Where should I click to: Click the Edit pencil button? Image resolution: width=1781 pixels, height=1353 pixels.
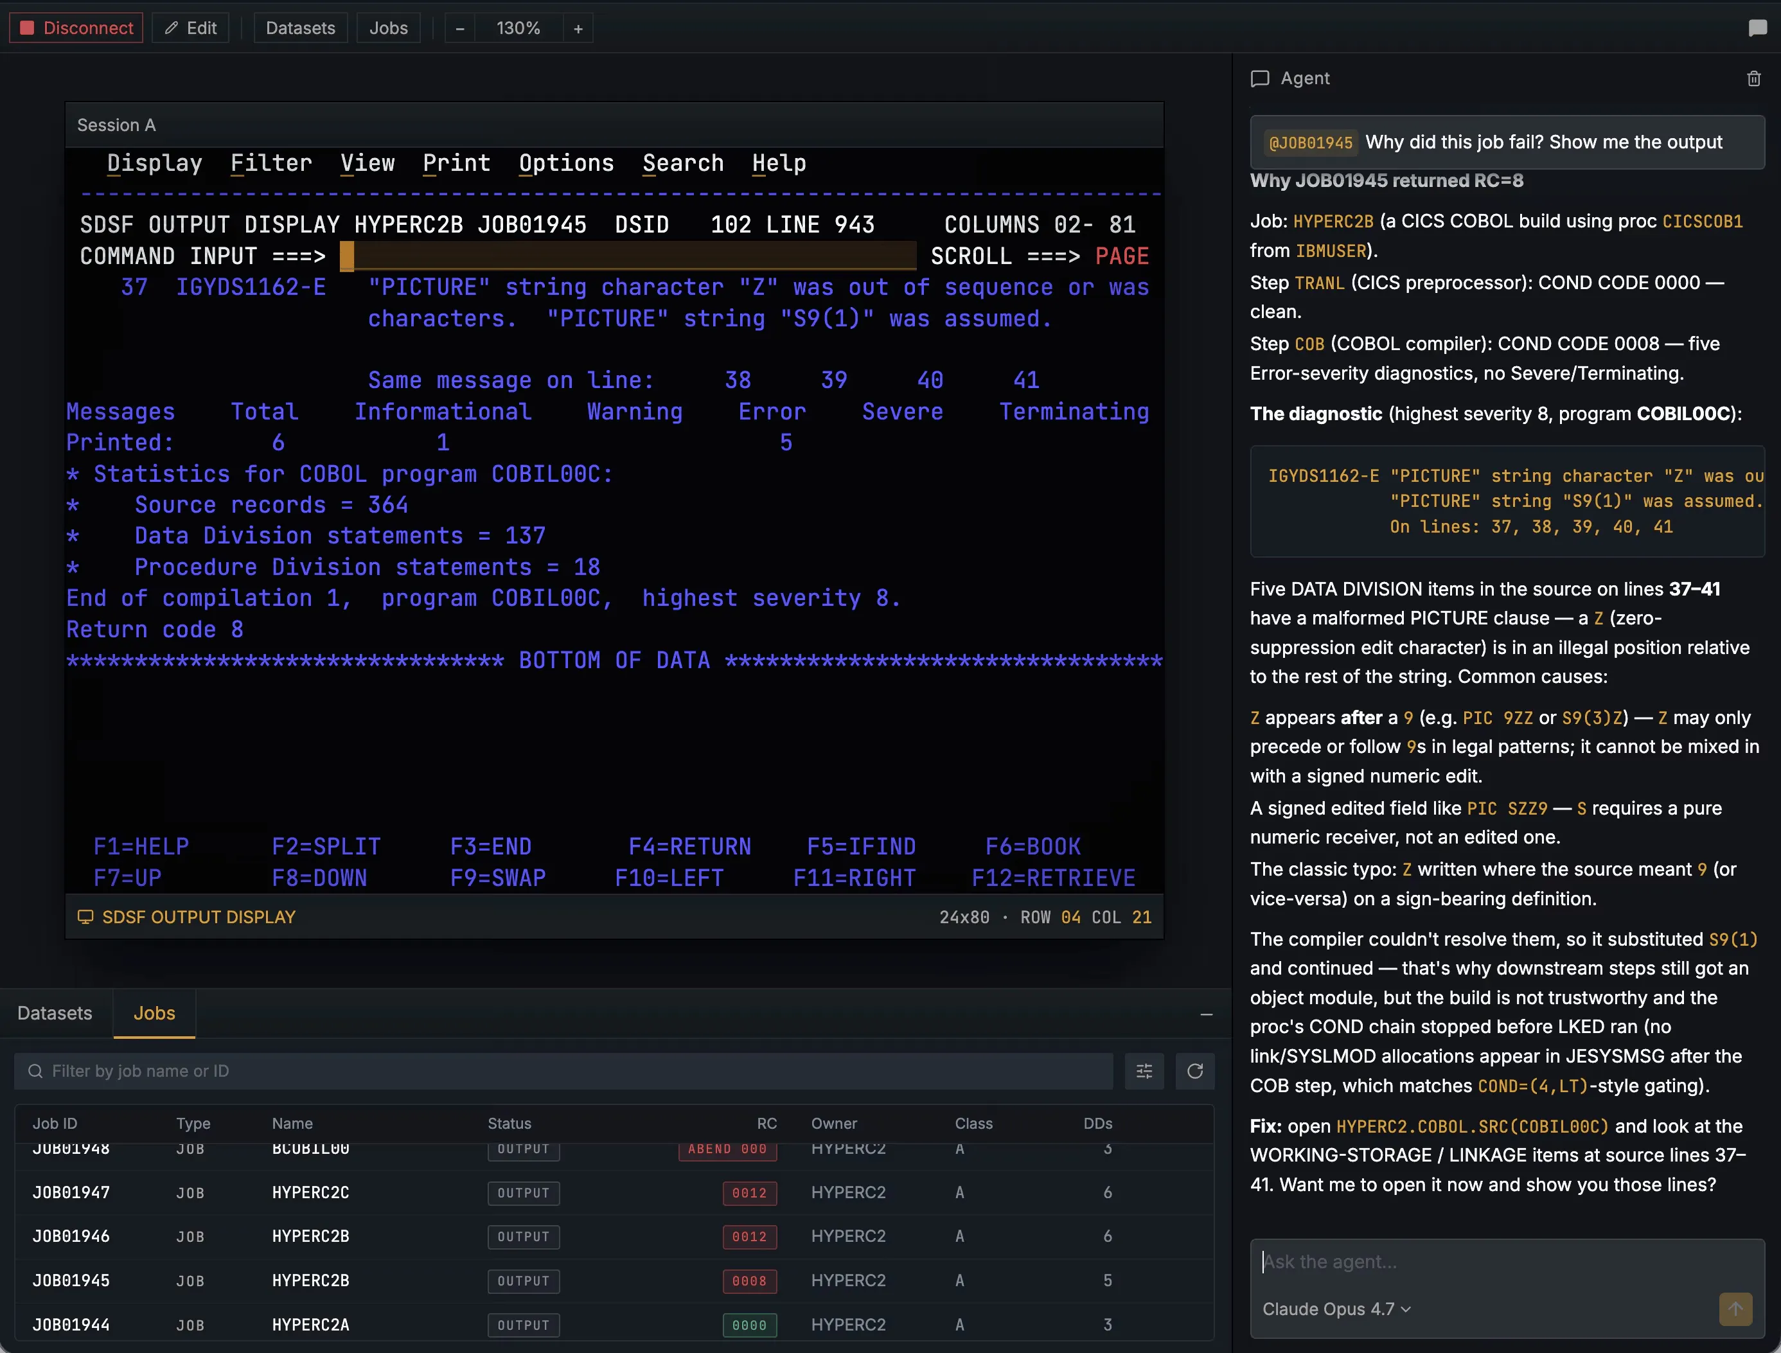191,28
